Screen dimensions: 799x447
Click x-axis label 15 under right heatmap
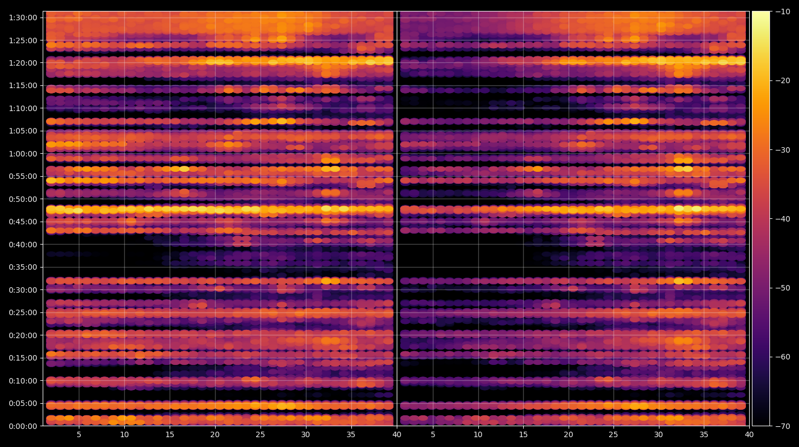[x=523, y=435]
